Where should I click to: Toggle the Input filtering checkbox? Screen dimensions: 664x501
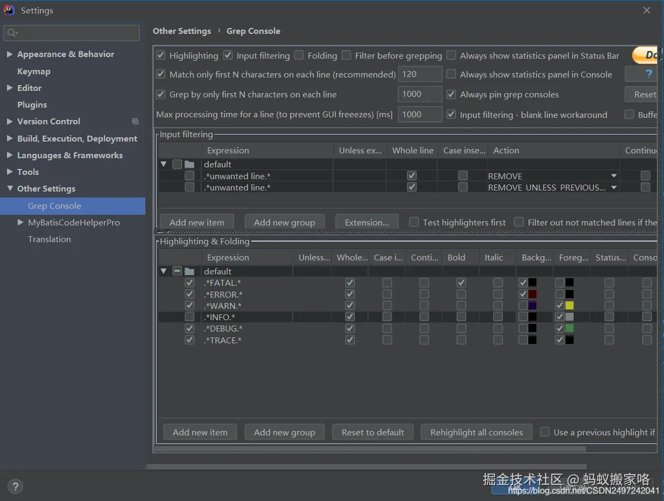coord(228,55)
